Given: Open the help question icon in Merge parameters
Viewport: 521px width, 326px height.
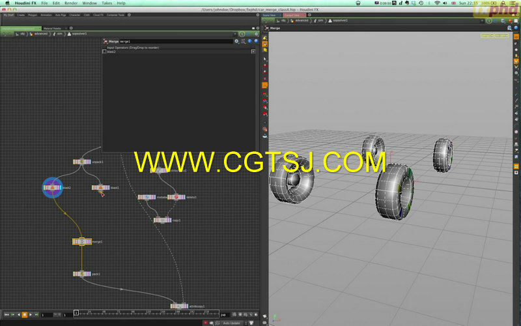Looking at the screenshot, I should (256, 41).
